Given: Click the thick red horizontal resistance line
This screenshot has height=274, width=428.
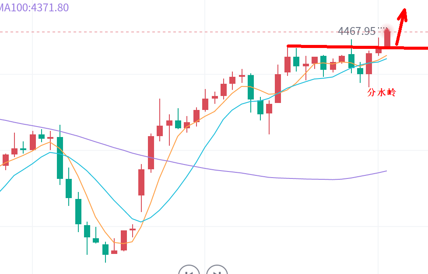Looking at the screenshot, I should 333,46.
